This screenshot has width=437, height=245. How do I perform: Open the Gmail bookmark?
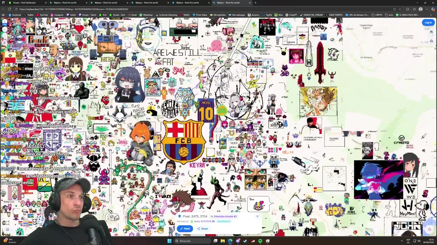[132, 15]
